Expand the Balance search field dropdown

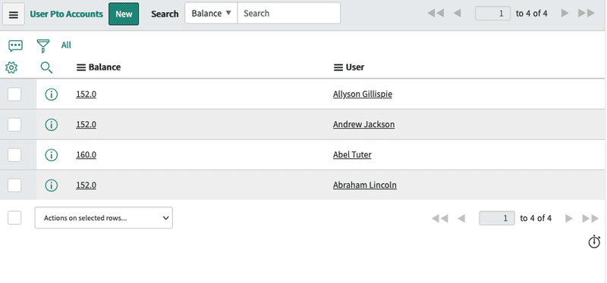coord(212,13)
